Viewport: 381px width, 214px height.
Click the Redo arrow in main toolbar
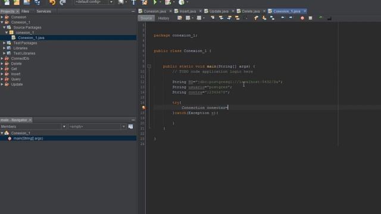(x=63, y=2)
